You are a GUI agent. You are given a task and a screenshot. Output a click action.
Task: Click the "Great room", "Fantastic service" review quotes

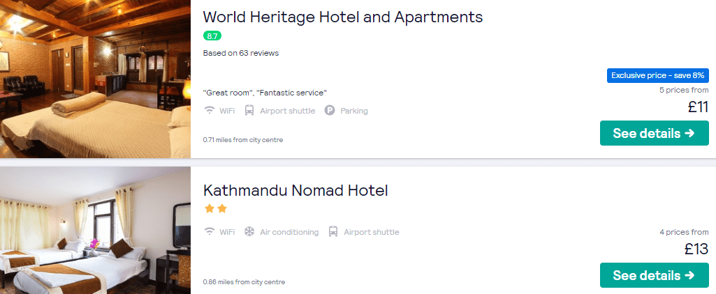tap(265, 93)
